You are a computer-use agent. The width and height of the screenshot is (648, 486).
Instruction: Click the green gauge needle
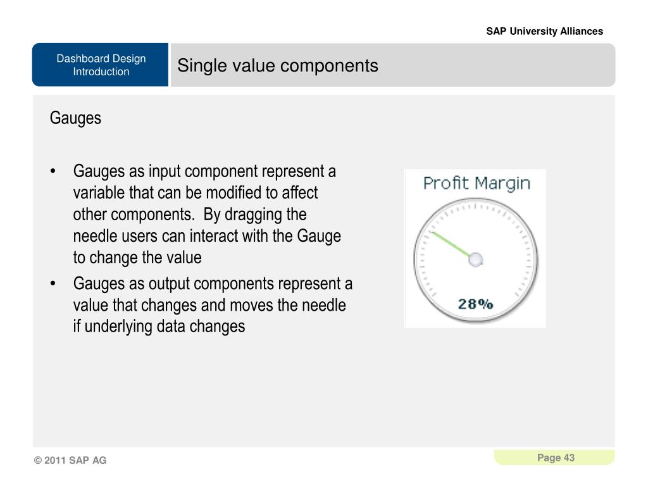tap(451, 244)
